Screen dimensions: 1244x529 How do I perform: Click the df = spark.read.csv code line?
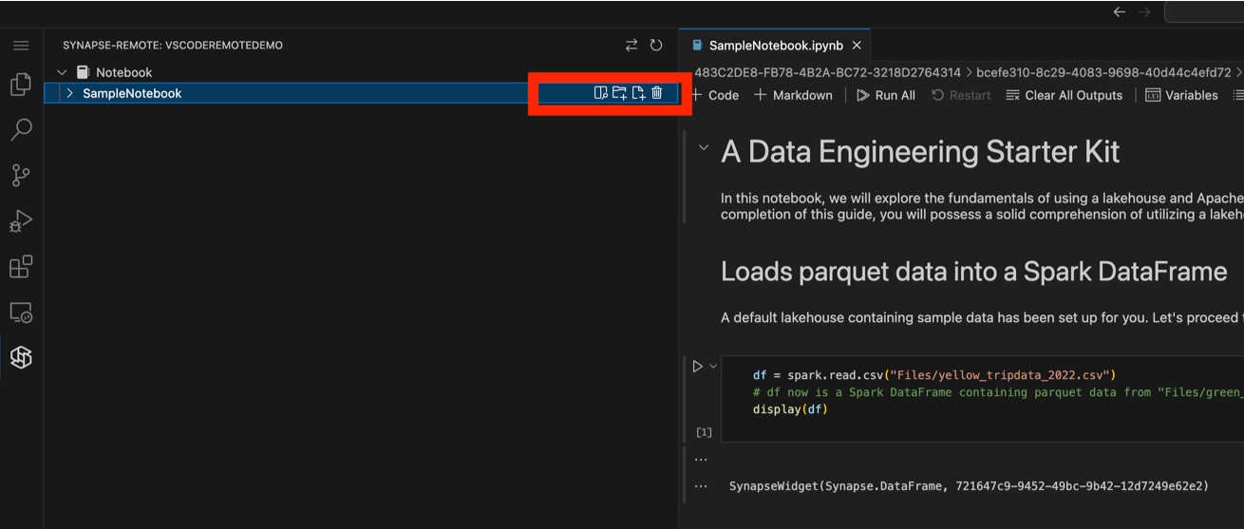coord(935,375)
